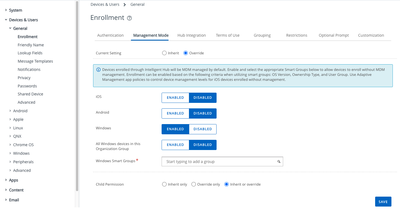Expand the Android settings tree node
400x214 pixels.
[10, 111]
